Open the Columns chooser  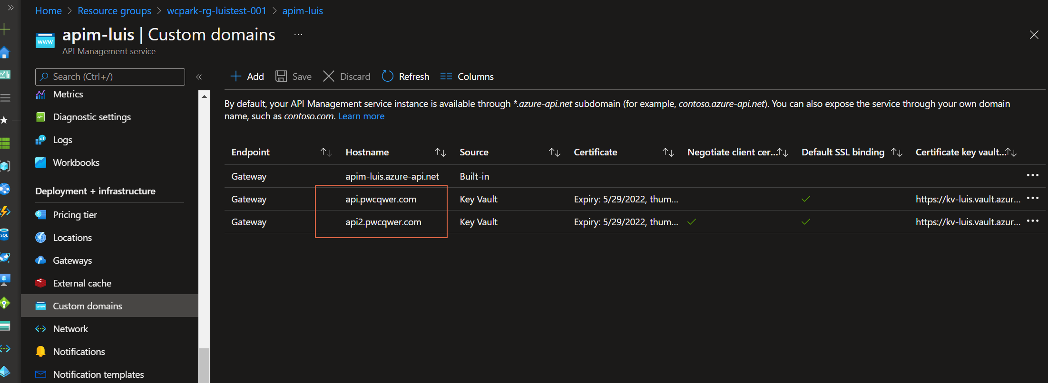(x=467, y=77)
